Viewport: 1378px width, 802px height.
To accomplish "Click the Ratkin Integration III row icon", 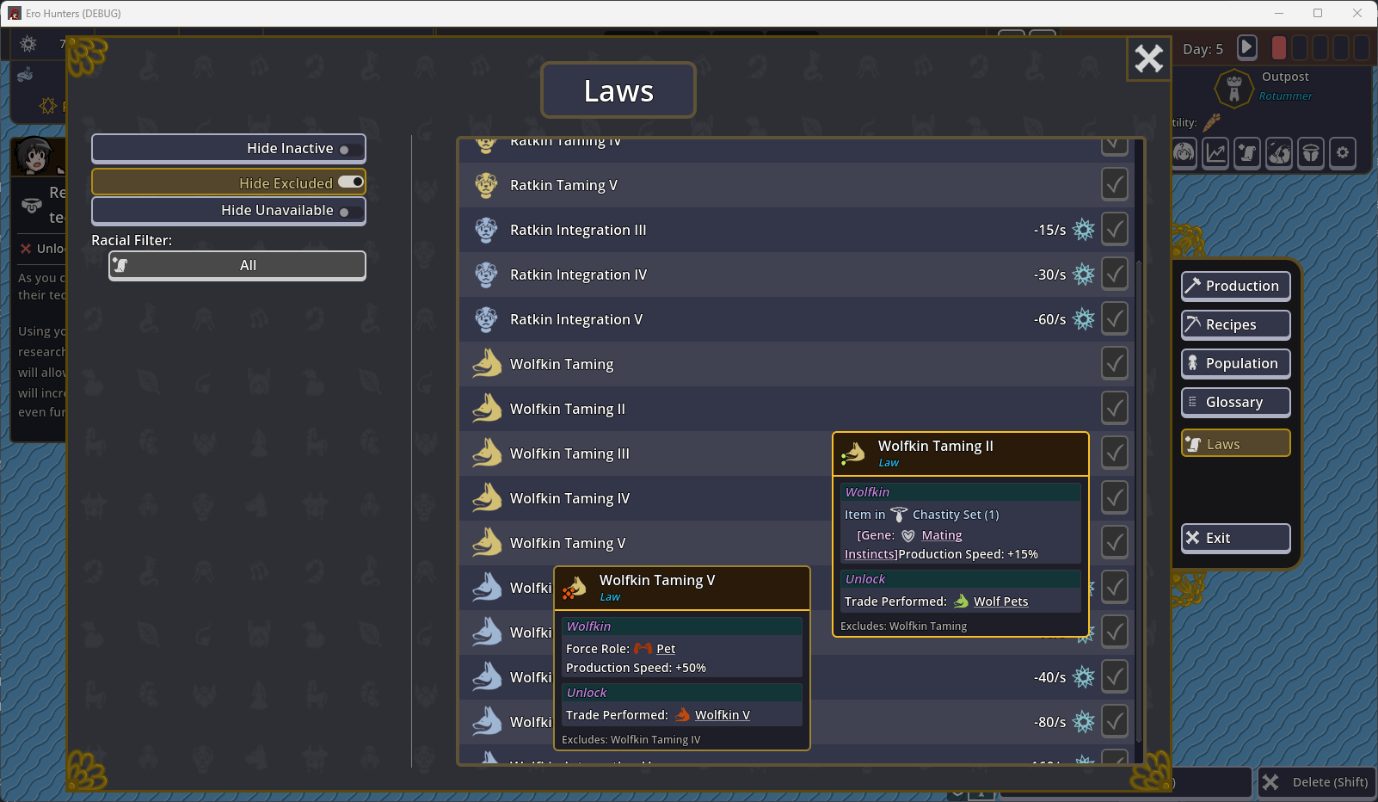I will click(486, 230).
